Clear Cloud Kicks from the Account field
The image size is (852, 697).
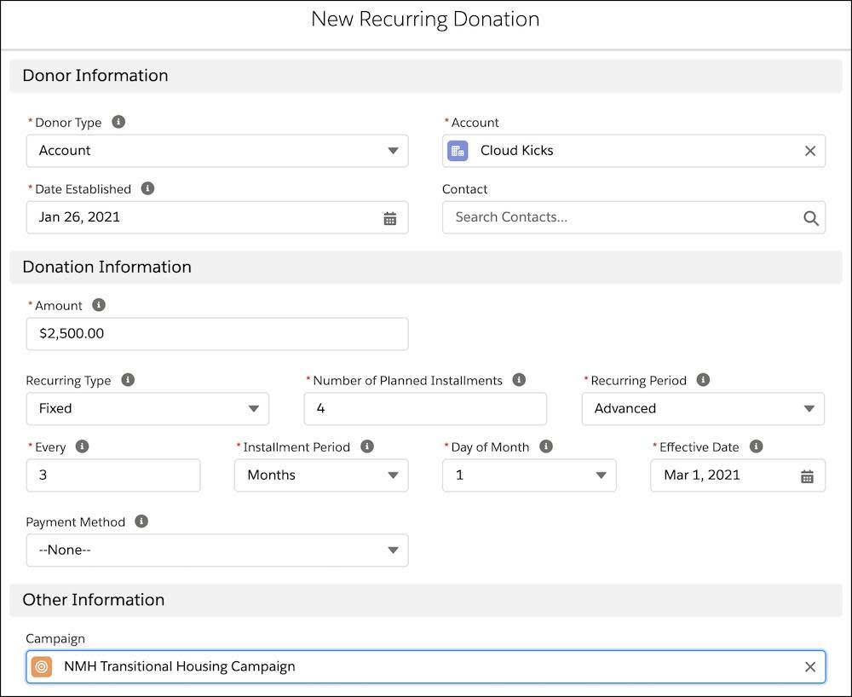tap(809, 150)
